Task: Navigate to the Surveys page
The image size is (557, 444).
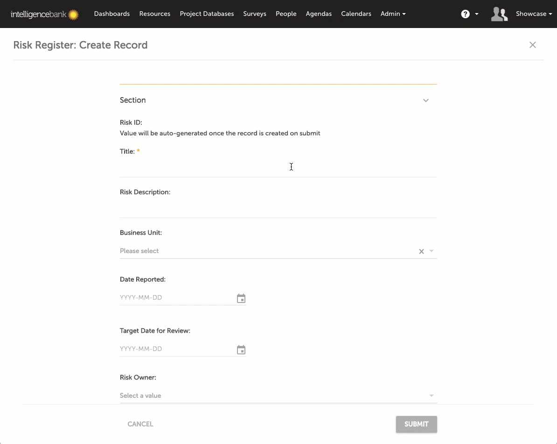Action: click(x=255, y=14)
